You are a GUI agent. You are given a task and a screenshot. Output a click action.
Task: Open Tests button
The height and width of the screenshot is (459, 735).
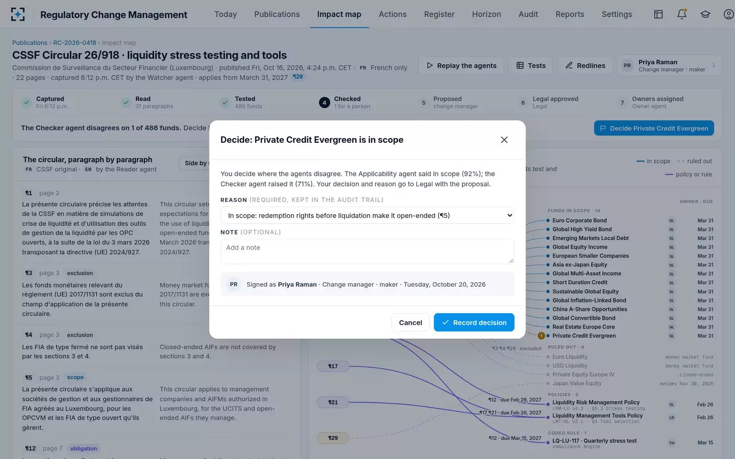(531, 65)
